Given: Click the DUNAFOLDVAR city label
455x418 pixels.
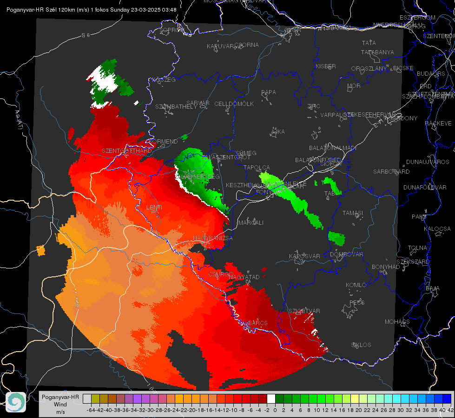Looking at the screenshot, I should coord(425,187).
